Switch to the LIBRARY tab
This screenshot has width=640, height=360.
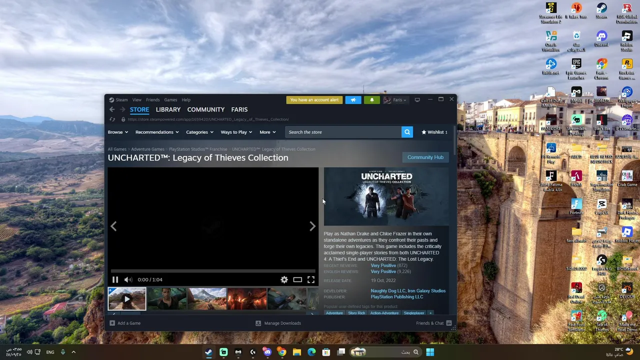pyautogui.click(x=168, y=109)
